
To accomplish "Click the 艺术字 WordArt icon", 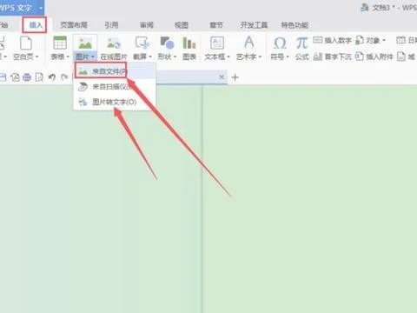I will [x=249, y=43].
